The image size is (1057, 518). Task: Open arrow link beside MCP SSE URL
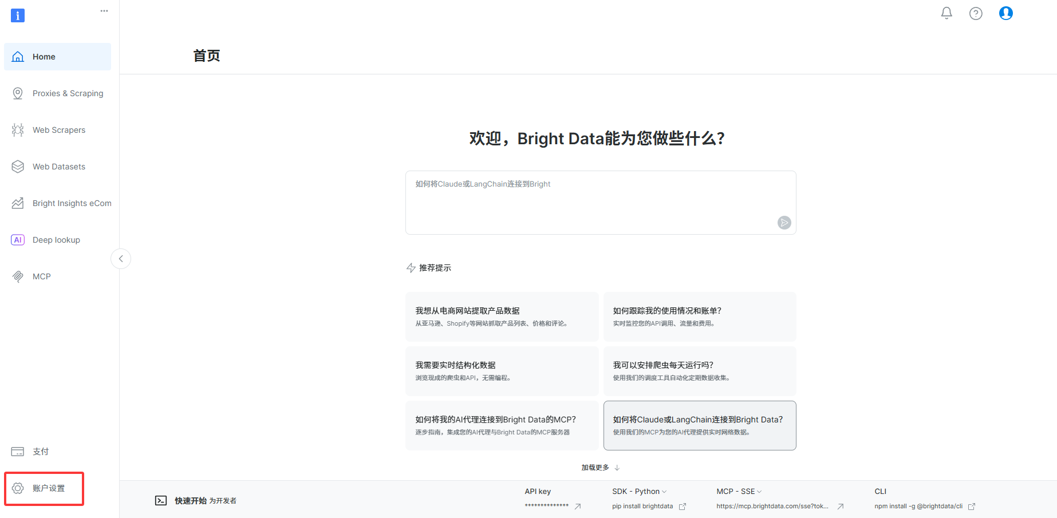(x=841, y=507)
